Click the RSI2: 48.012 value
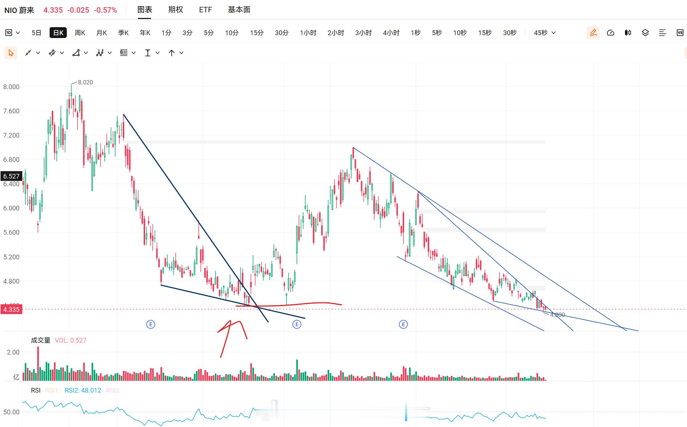687x427 pixels. (x=83, y=390)
